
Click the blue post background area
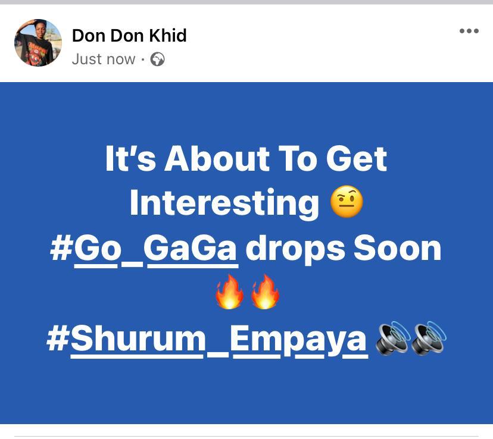coord(246,113)
